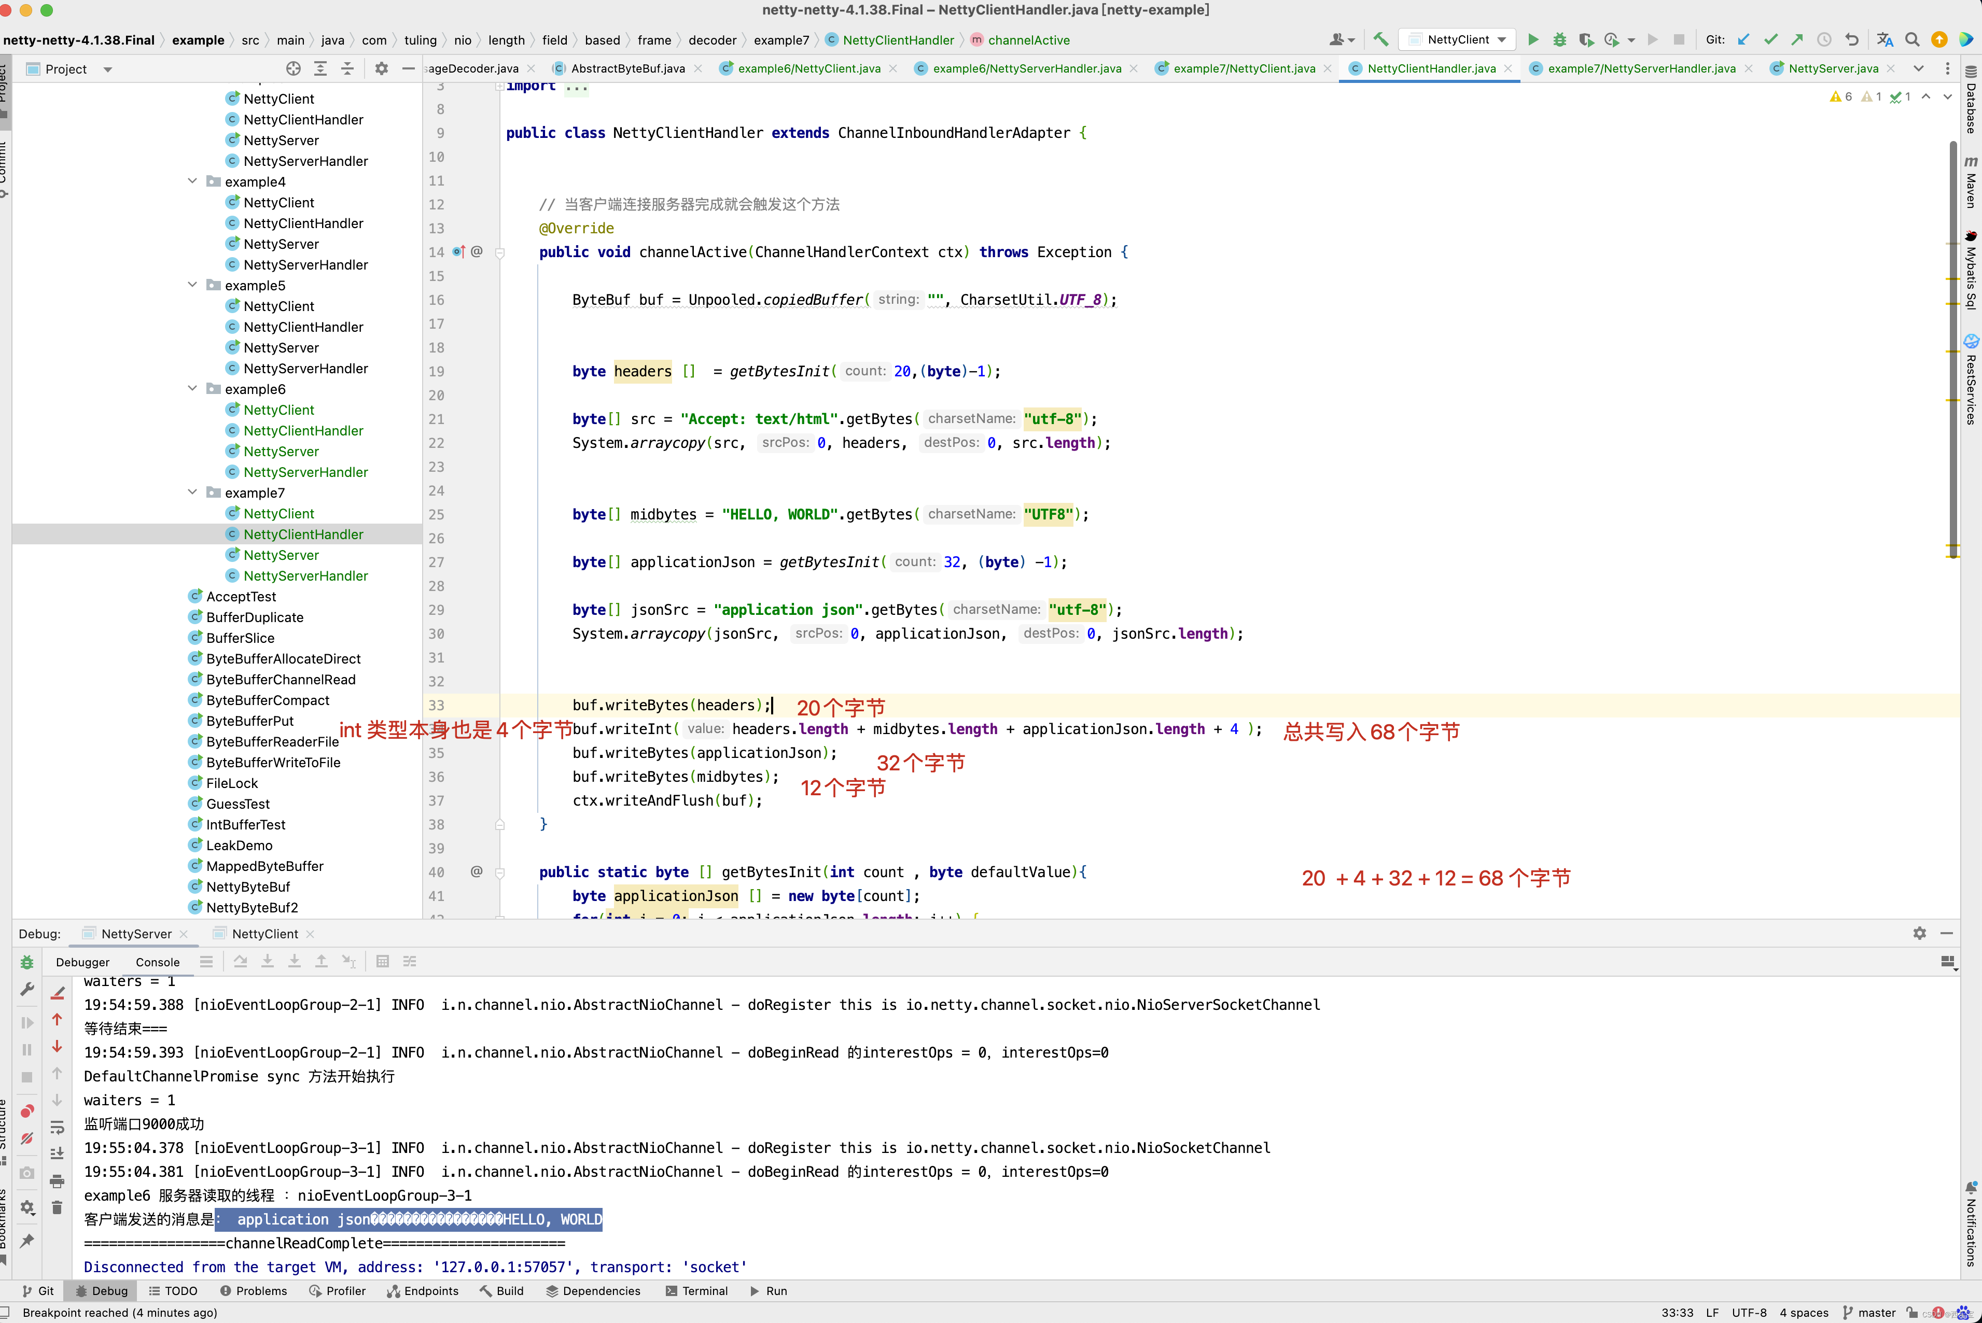This screenshot has width=1982, height=1323.
Task: Open the Terminal tool window button
Action: [x=696, y=1291]
